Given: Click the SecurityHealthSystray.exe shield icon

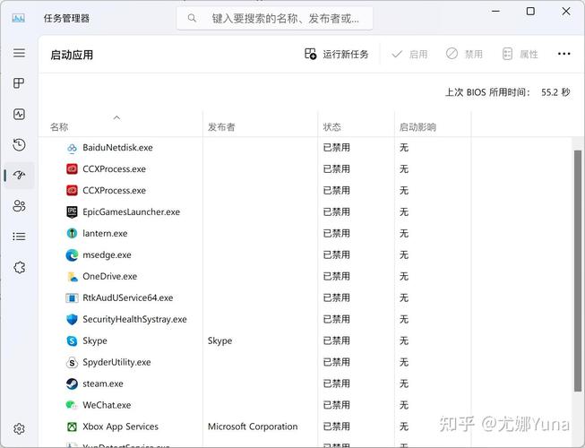Looking at the screenshot, I should [x=72, y=319].
